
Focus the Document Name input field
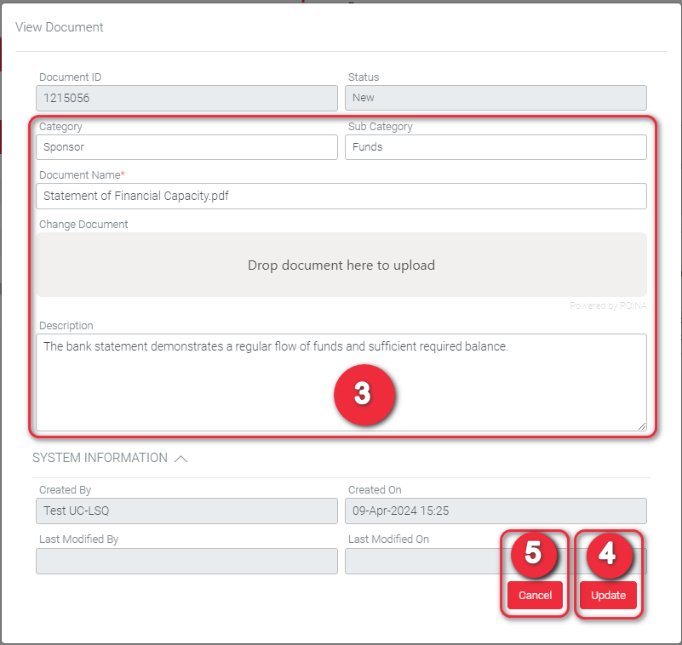341,197
